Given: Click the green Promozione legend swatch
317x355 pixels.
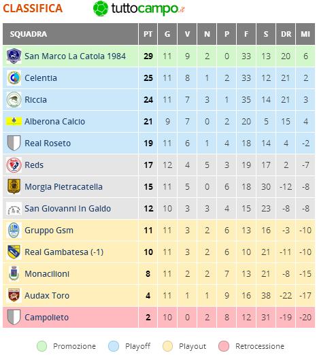Looking at the screenshot, I should [x=41, y=346].
